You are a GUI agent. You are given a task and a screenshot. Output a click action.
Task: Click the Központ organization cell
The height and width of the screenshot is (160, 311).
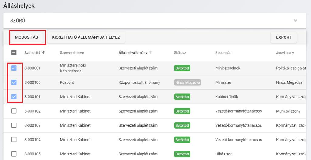coord(67,82)
